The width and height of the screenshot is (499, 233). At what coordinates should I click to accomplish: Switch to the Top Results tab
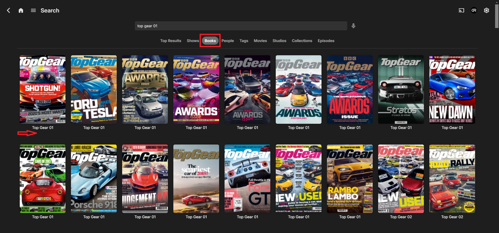click(170, 41)
